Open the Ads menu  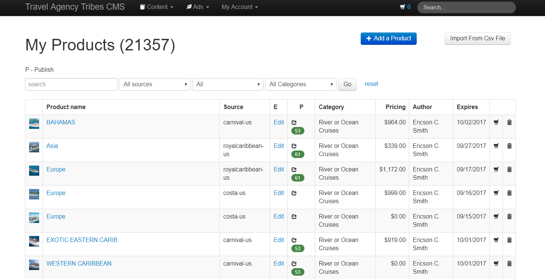tap(198, 7)
